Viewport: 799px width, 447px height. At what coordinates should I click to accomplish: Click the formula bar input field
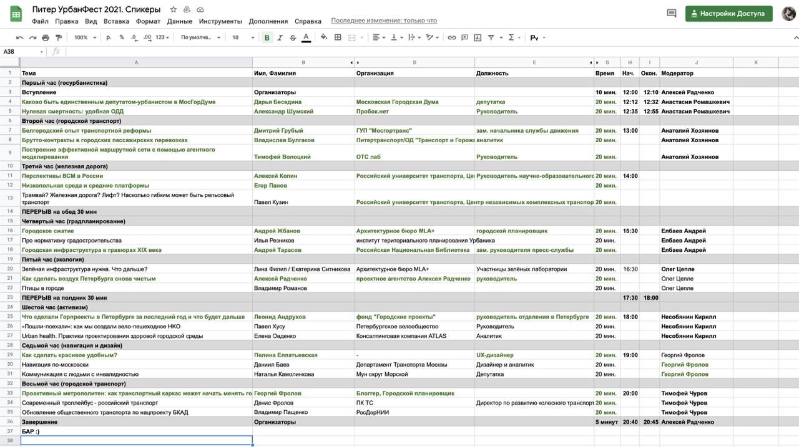431,52
